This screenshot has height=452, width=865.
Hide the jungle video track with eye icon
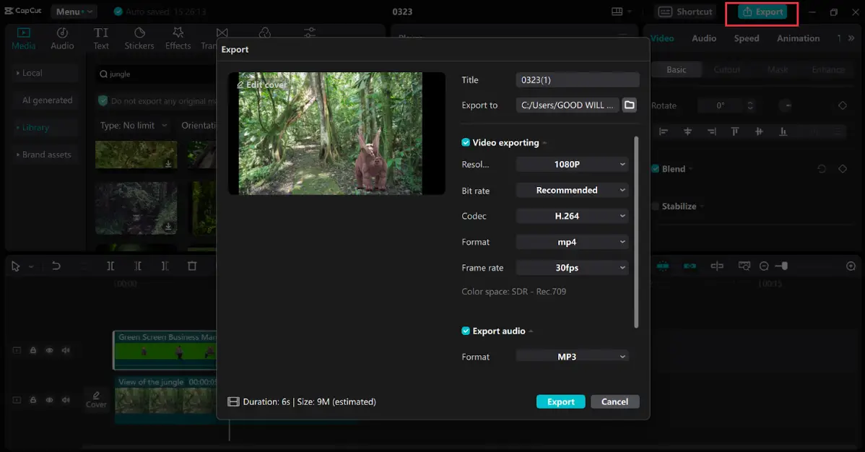[x=50, y=400]
